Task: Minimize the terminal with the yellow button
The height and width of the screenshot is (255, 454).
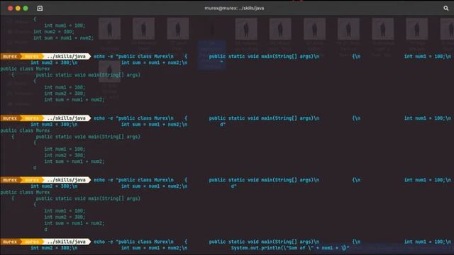Action: [18, 8]
